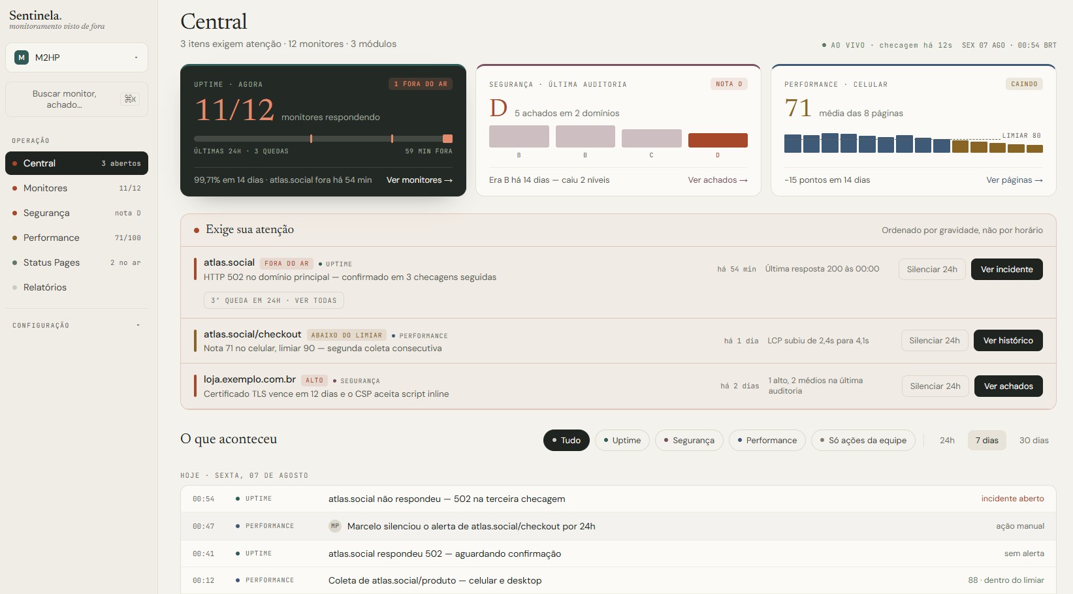
Task: Open Segurança sidebar section
Action: (x=76, y=213)
